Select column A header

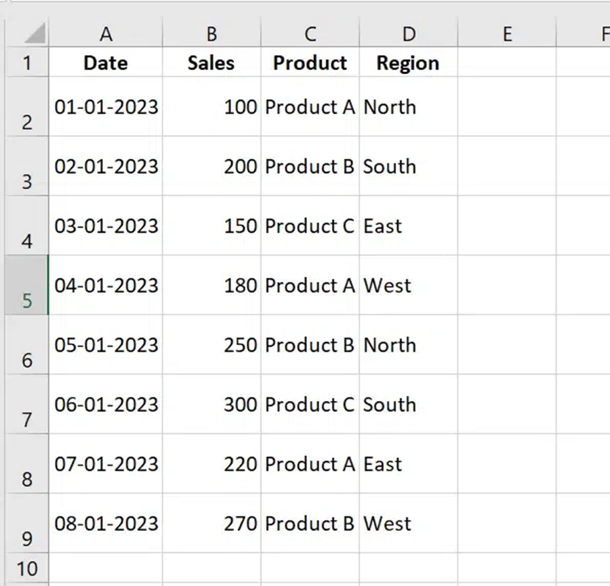point(106,32)
